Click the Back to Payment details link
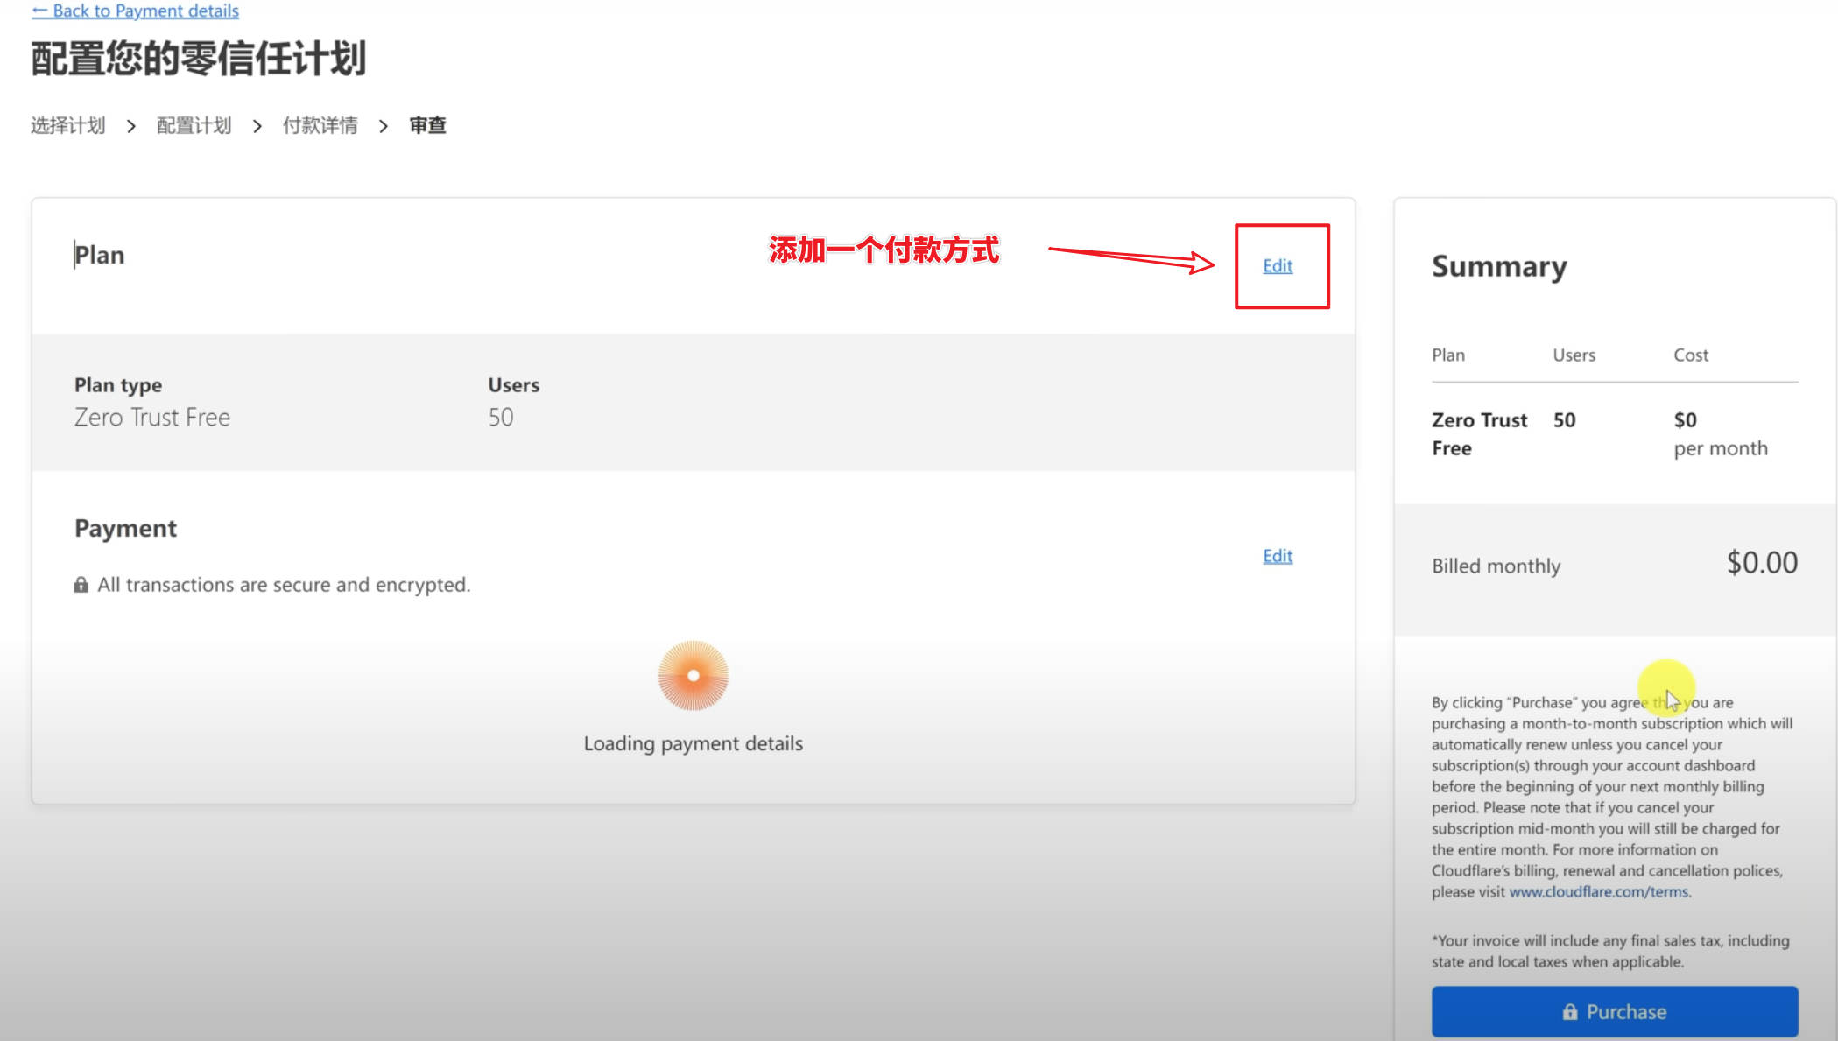 click(x=136, y=11)
